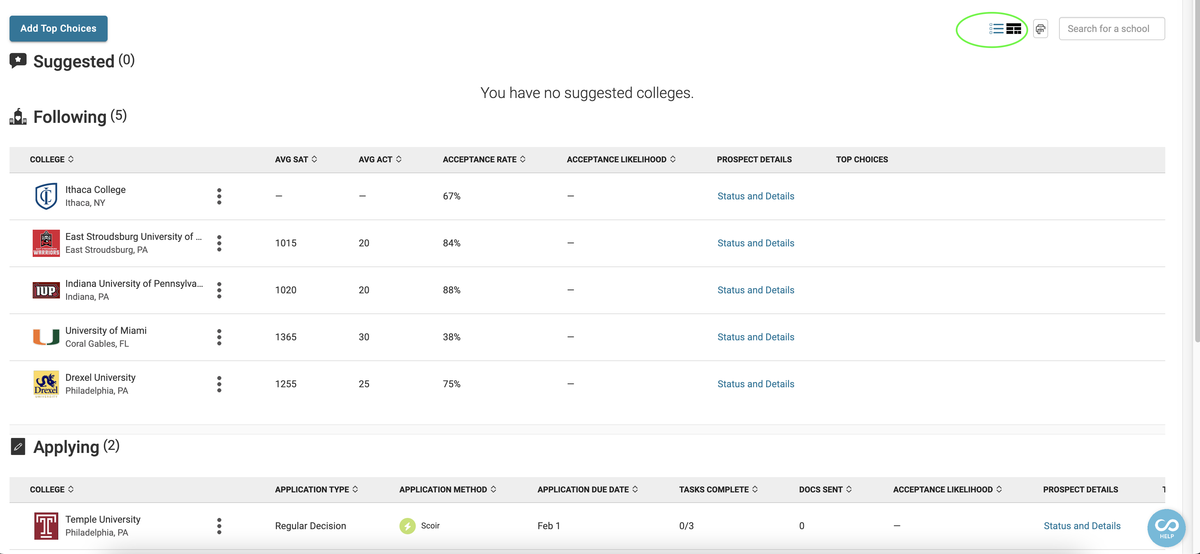Click Following table Prospect Details header

point(754,160)
